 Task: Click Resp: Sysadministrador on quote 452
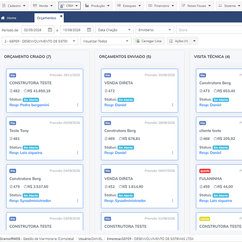[125, 201]
